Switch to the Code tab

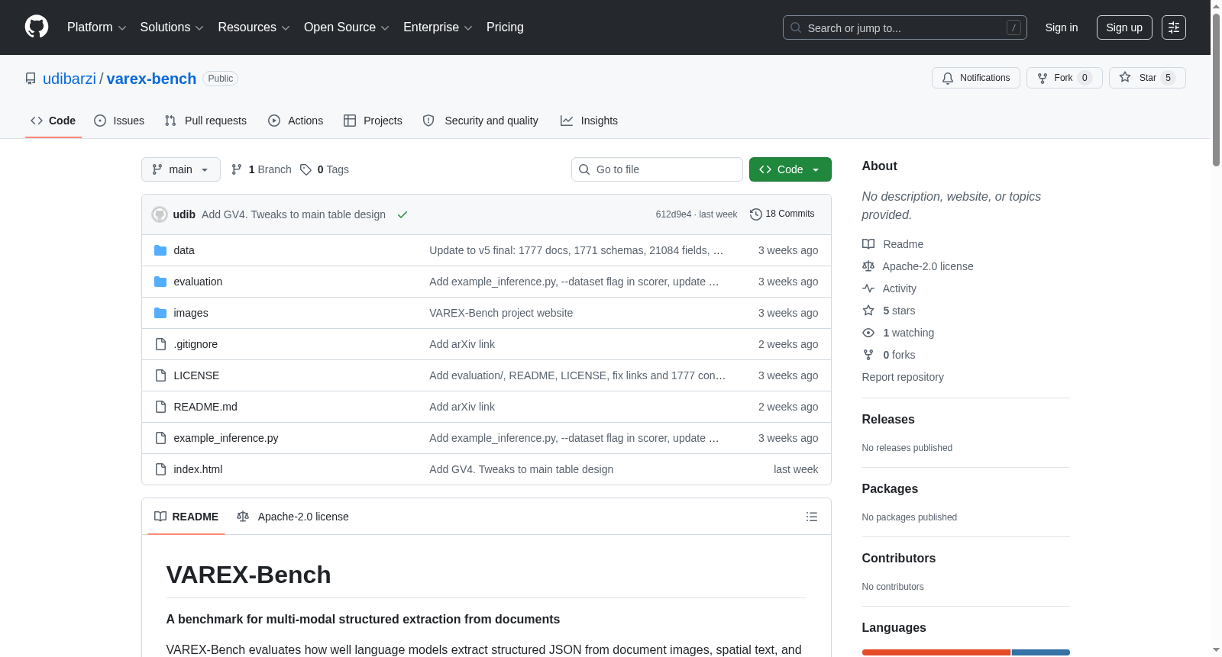pos(53,121)
